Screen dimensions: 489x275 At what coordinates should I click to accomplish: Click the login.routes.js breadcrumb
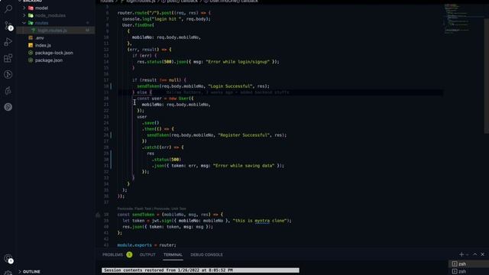[x=141, y=2]
